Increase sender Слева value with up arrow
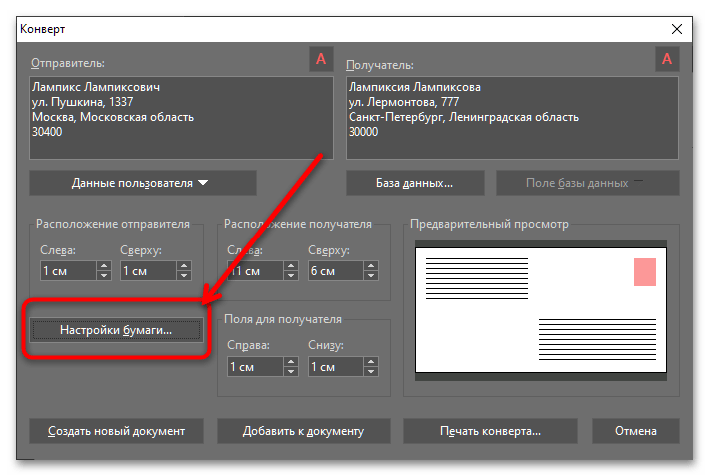 coord(103,265)
